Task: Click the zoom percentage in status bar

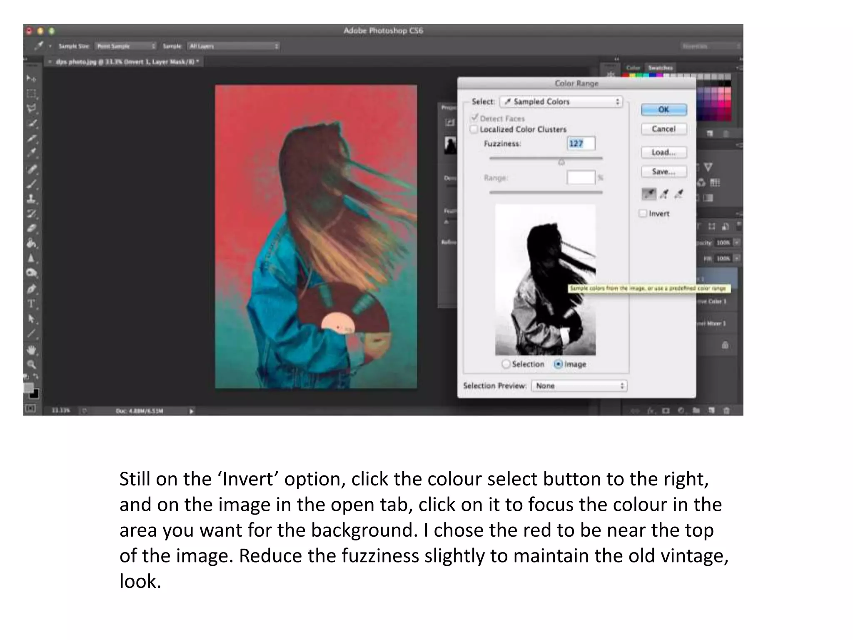Action: pyautogui.click(x=60, y=411)
